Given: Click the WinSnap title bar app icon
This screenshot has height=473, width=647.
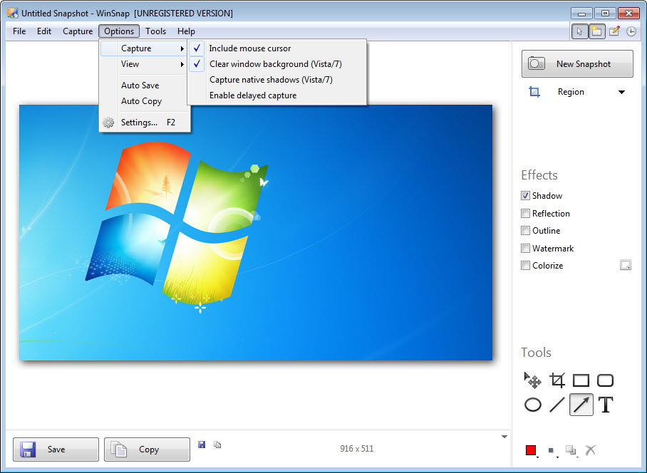Looking at the screenshot, I should pos(13,14).
